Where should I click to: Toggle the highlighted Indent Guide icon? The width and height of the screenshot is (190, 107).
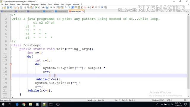point(72,7)
